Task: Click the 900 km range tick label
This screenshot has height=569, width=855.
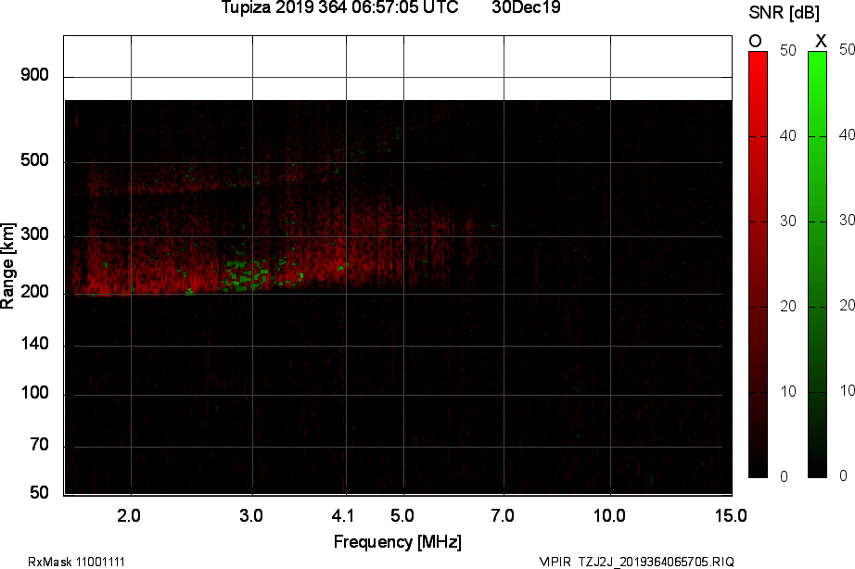Action: pos(35,75)
